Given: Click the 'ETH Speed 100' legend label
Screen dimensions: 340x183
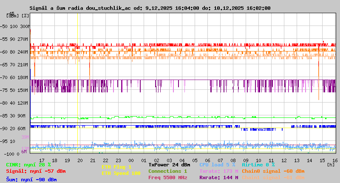Looking at the screenshot, I should [121, 173].
